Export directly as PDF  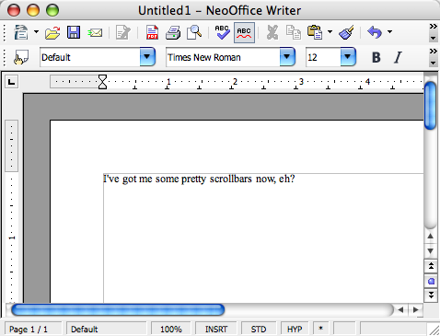pos(152,32)
